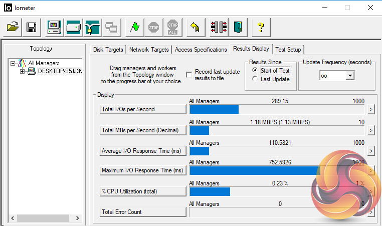Exit Iometer via door icon
This screenshot has width=382, height=226.
point(238,27)
